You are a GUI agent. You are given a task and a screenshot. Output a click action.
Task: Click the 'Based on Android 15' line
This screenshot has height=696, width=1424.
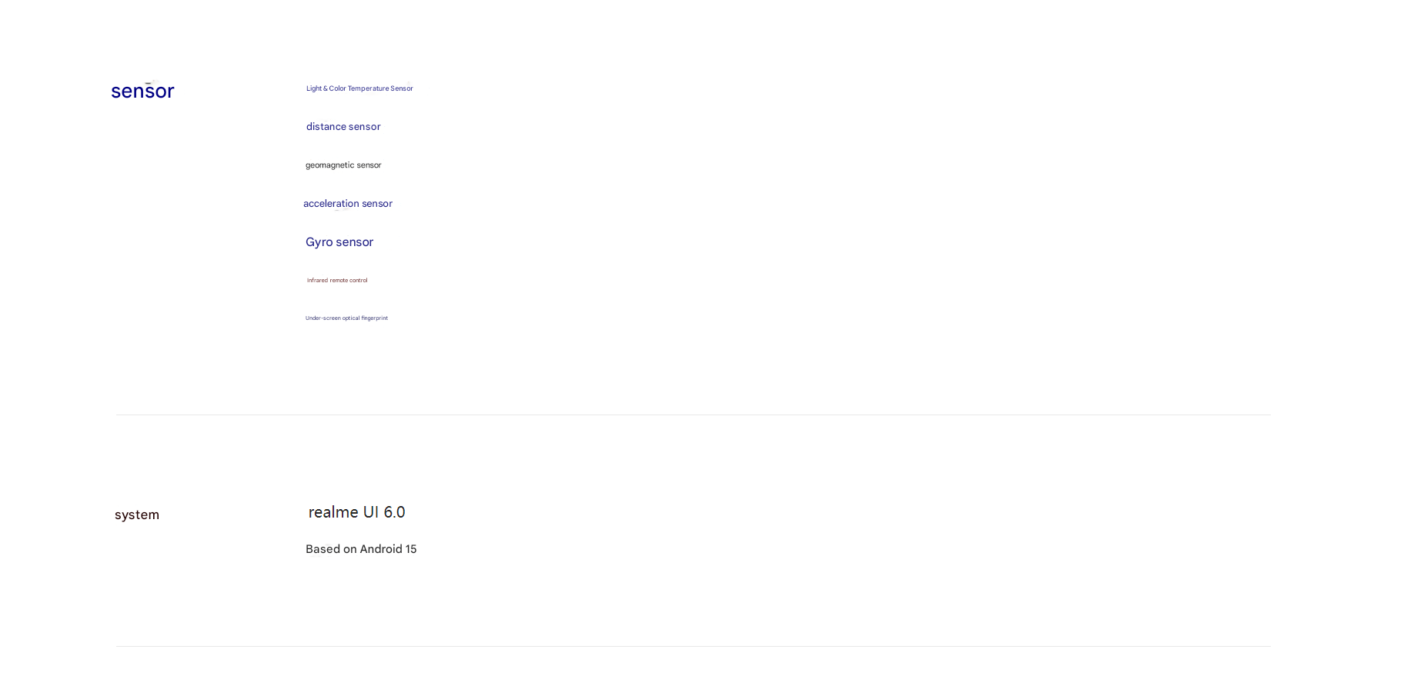click(x=361, y=549)
